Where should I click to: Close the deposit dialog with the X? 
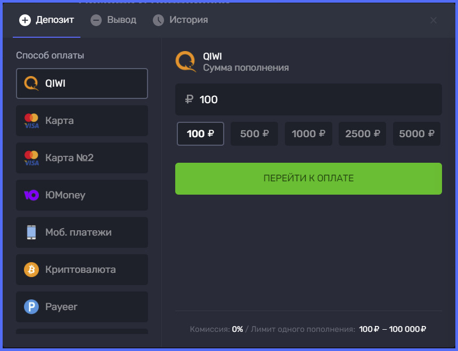pos(434,20)
